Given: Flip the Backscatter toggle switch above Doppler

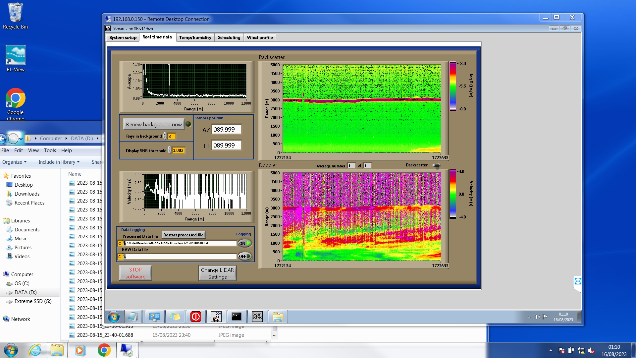Looking at the screenshot, I should point(436,165).
